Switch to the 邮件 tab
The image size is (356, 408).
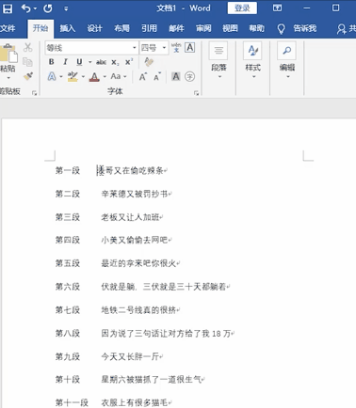pyautogui.click(x=176, y=28)
